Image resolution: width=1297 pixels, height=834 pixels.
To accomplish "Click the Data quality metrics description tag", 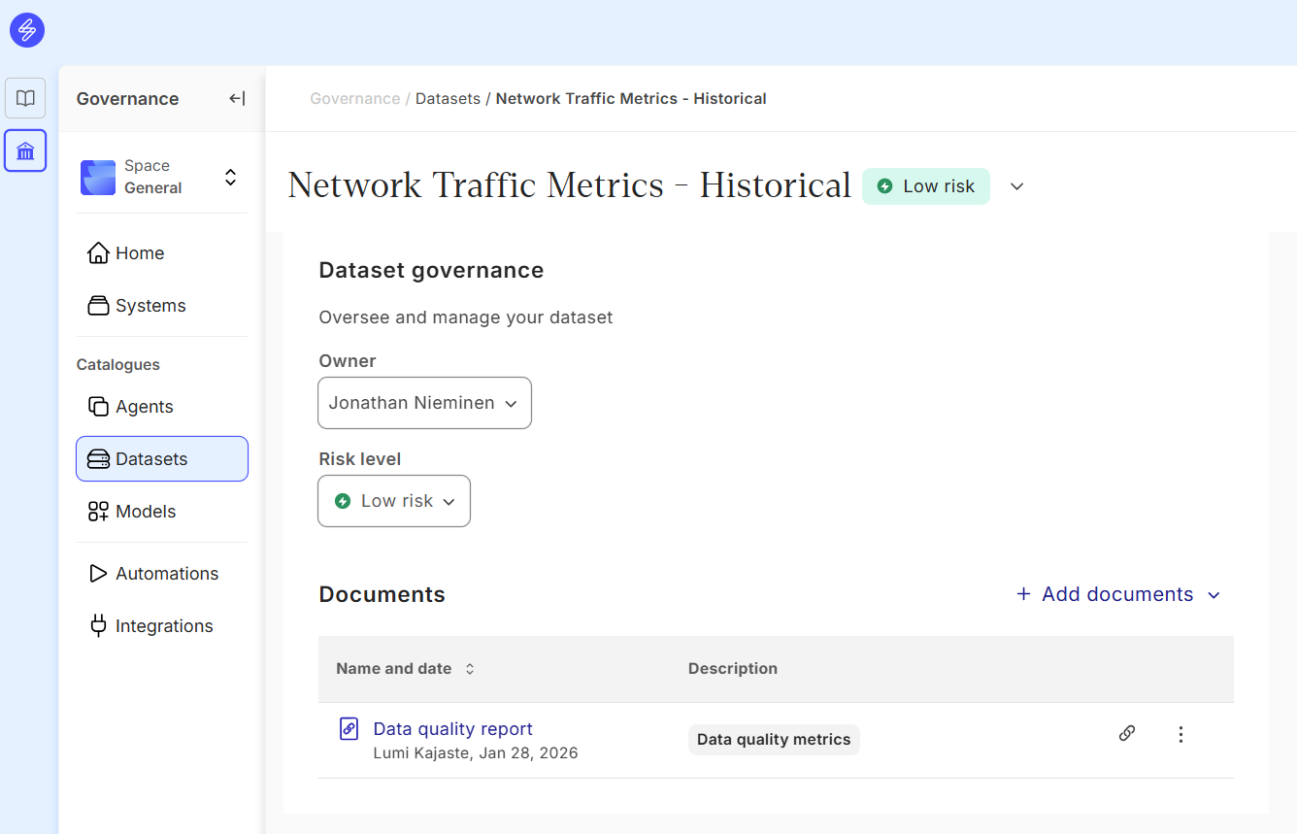I will coord(774,739).
